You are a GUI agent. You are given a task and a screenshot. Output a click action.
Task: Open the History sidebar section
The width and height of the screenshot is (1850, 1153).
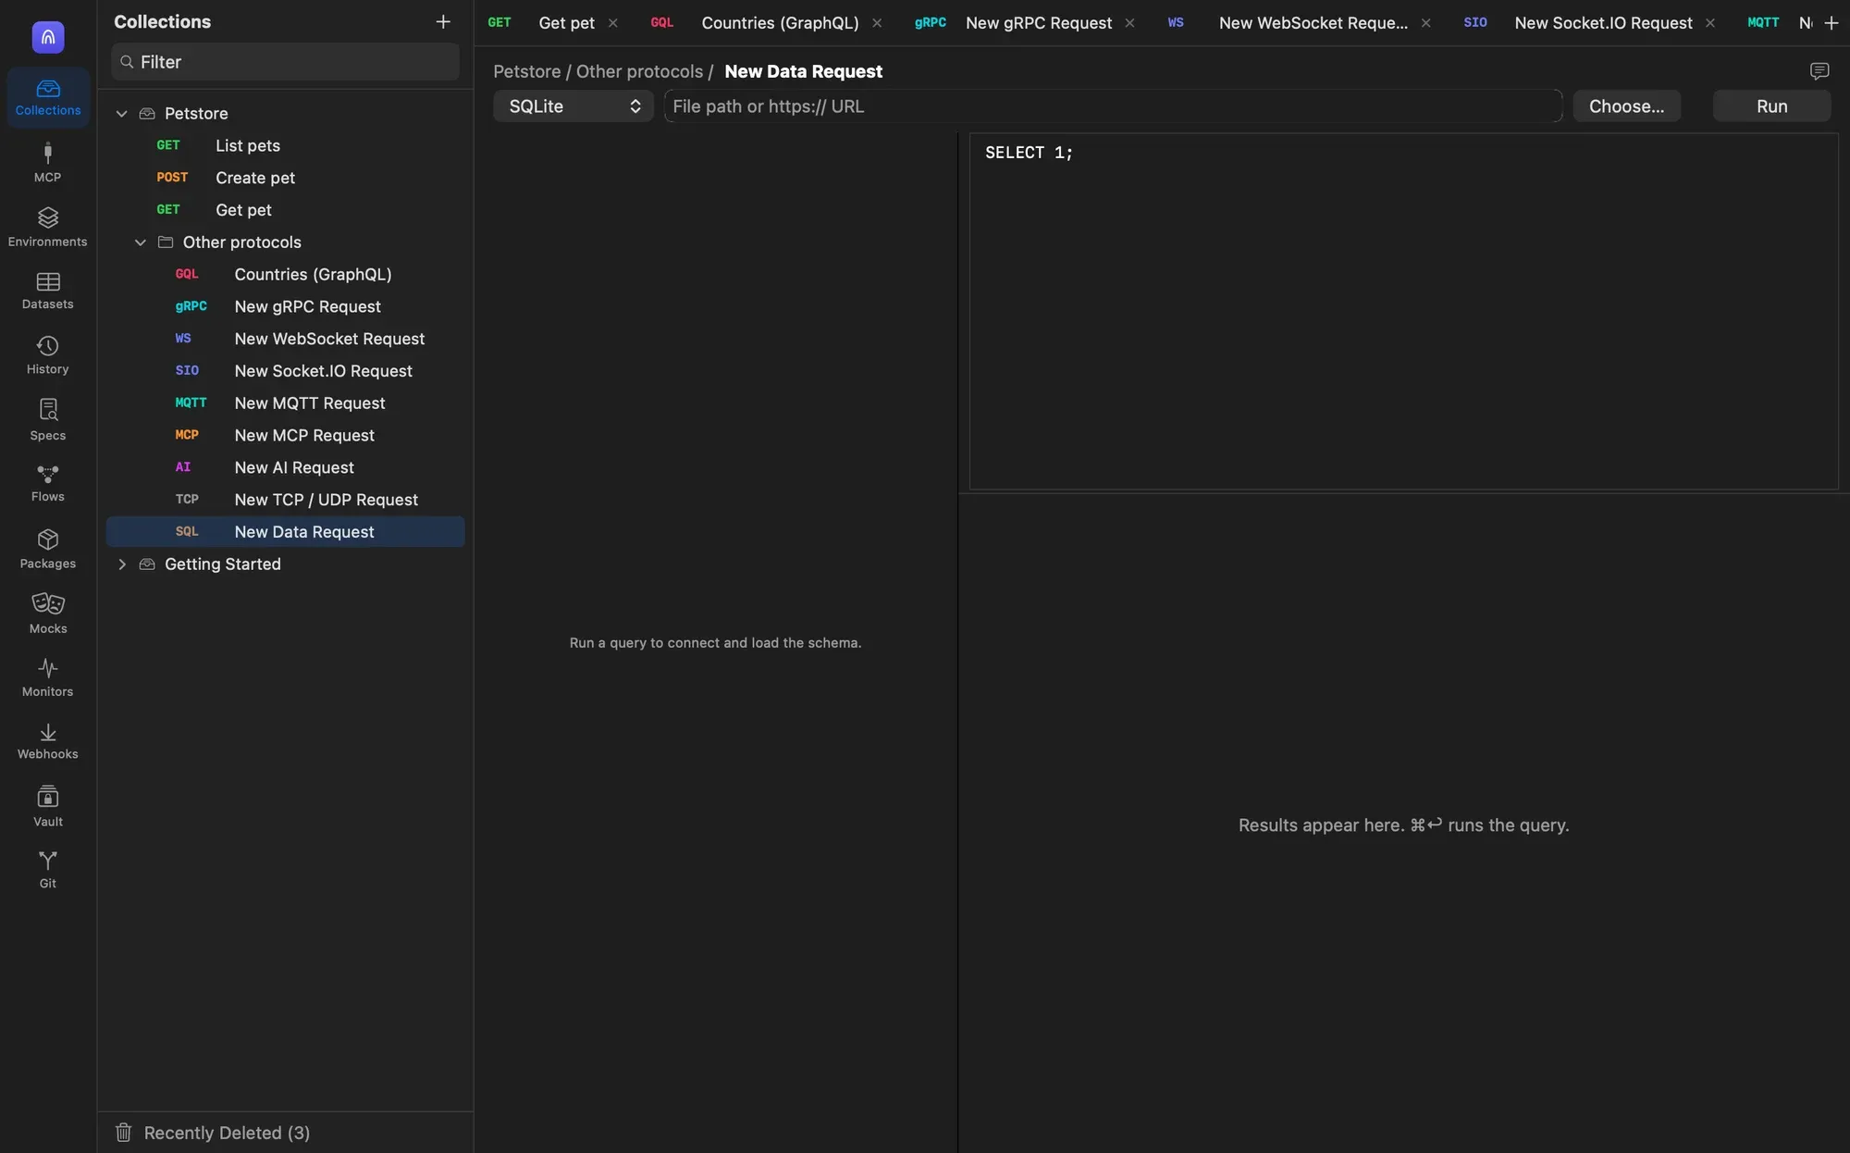point(47,354)
